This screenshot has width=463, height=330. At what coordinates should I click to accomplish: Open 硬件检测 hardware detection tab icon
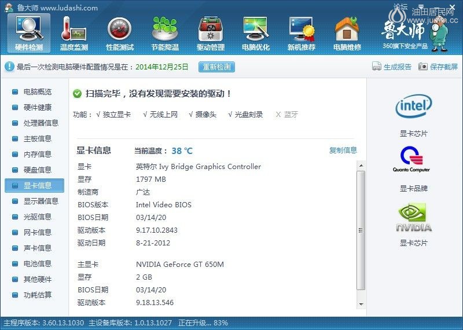click(x=29, y=33)
